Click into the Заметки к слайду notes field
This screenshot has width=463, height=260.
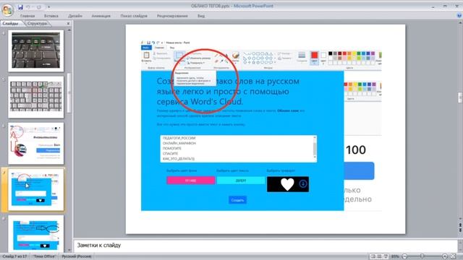tap(265, 246)
